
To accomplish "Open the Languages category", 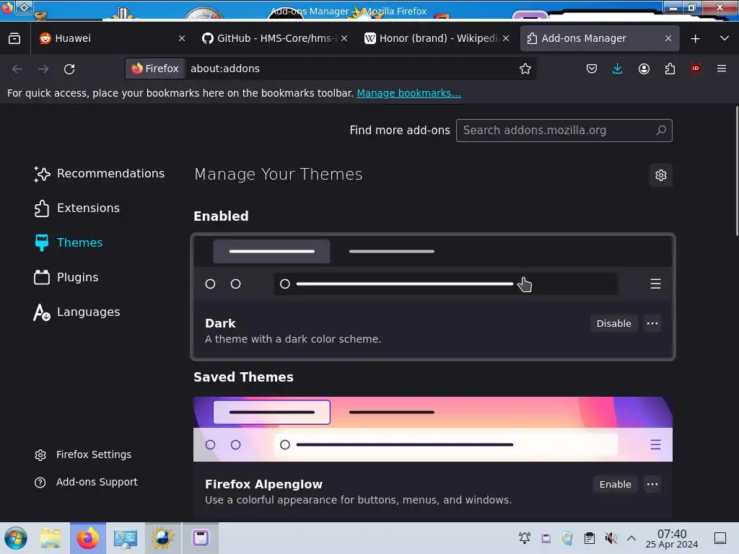I will point(76,312).
